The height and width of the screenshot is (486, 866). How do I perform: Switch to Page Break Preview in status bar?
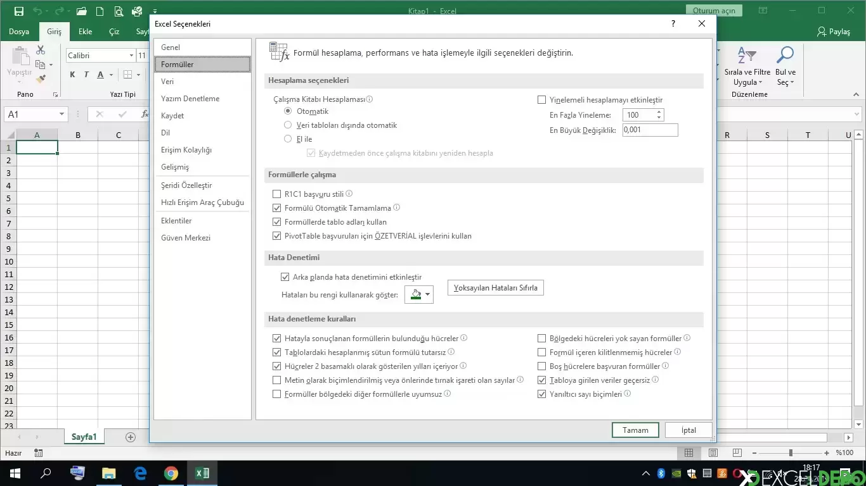[x=737, y=453]
